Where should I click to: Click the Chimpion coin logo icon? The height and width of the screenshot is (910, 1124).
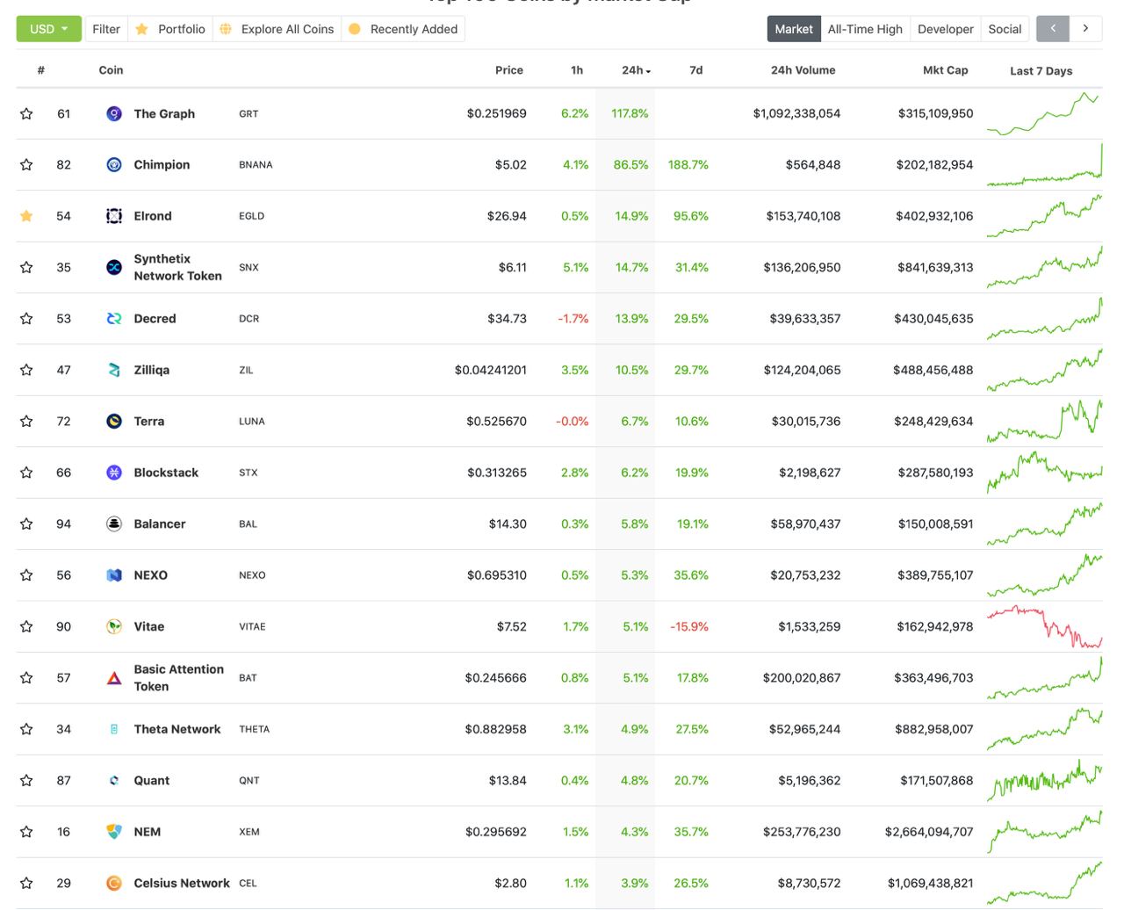click(x=114, y=164)
